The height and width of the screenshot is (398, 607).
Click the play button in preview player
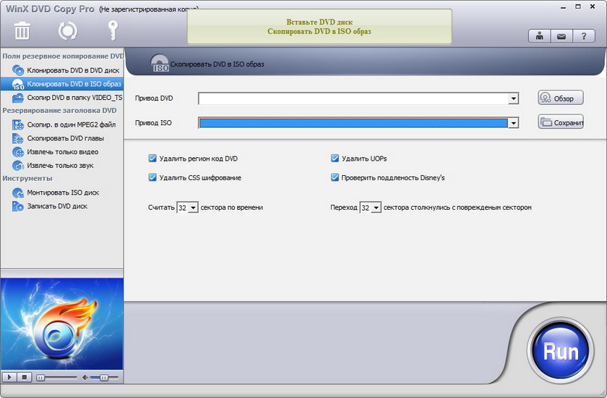(9, 377)
